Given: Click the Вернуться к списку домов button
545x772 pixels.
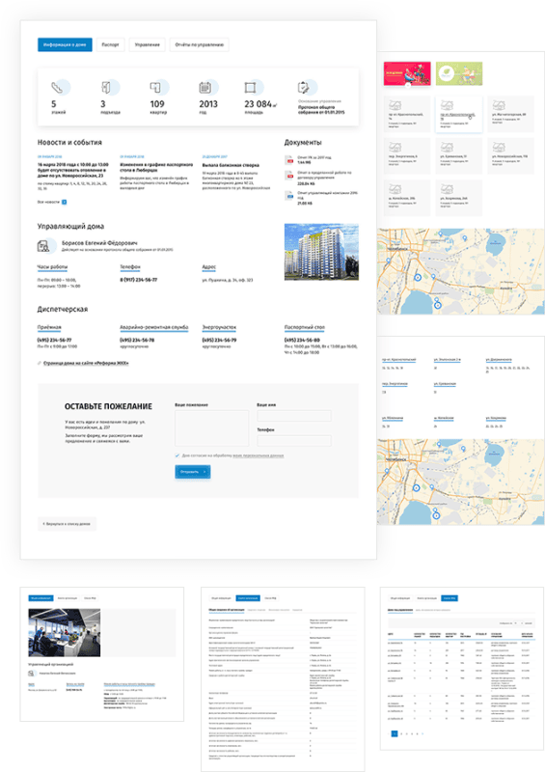Looking at the screenshot, I should click(67, 524).
